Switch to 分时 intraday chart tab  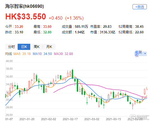(x=11, y=47)
